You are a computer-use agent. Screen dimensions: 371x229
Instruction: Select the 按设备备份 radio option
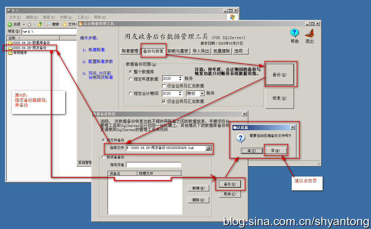(x=103, y=157)
